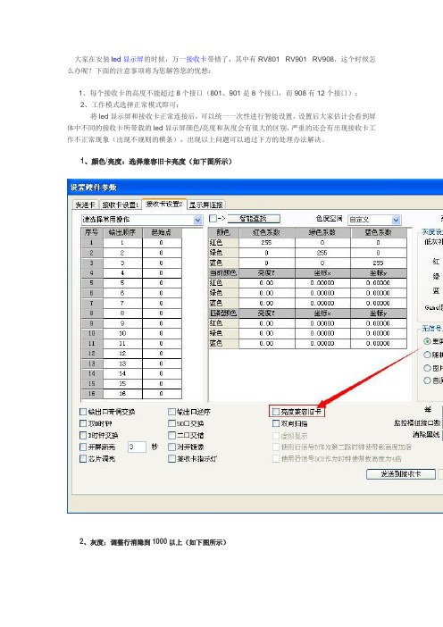
Task: Click the 序号 column header
Action: pyautogui.click(x=92, y=232)
